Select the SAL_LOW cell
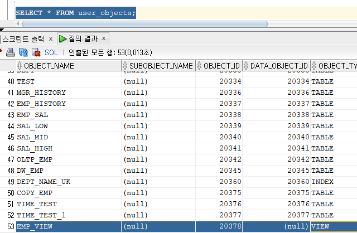Viewport: 357px width, 233px height. point(69,126)
